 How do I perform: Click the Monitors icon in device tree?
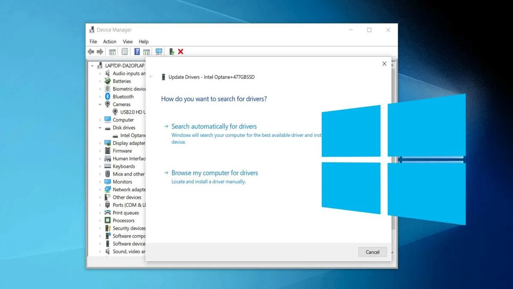[x=107, y=182]
